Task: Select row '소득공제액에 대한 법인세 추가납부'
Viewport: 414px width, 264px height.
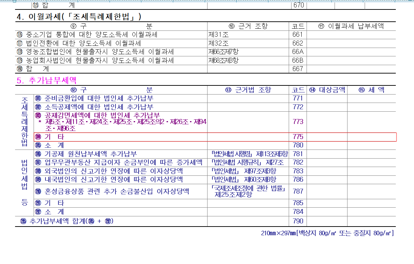Action: point(99,107)
